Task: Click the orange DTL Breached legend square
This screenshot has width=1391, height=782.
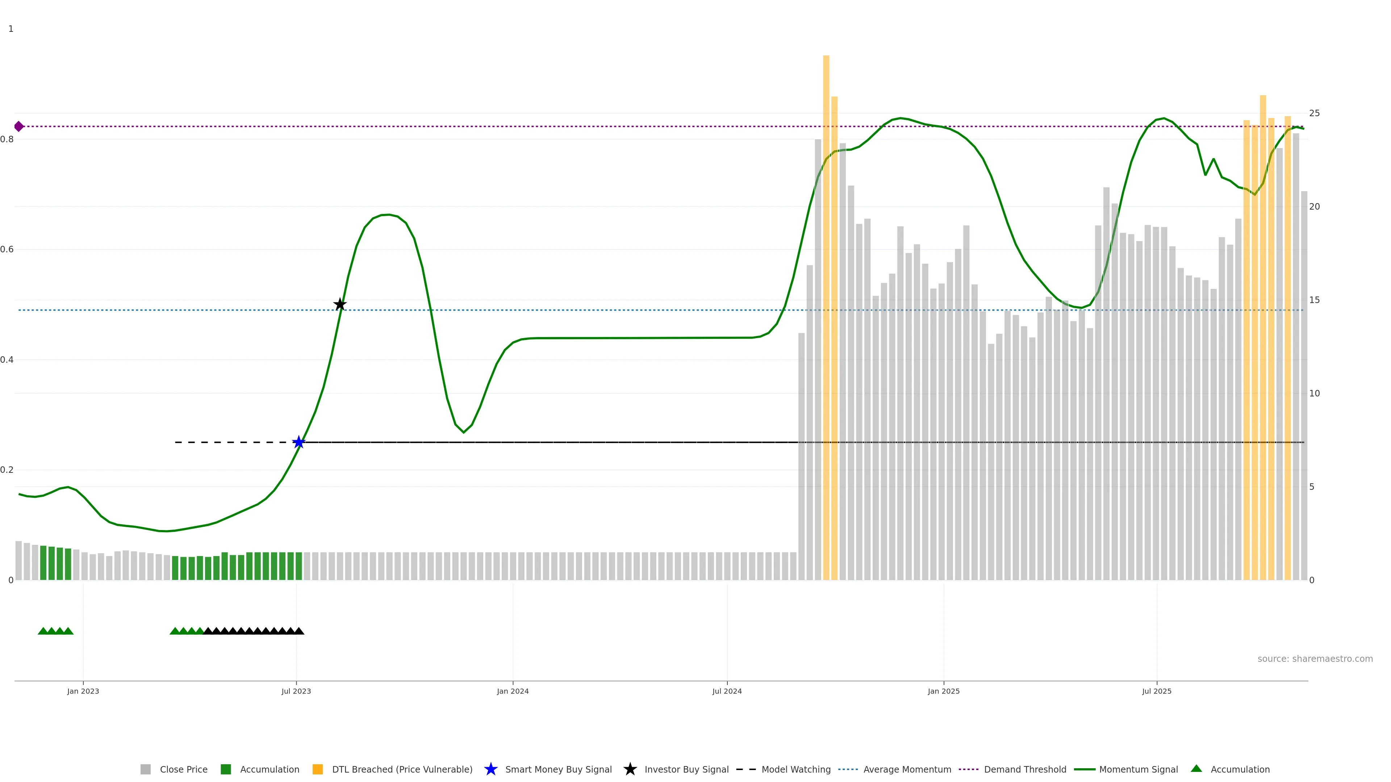Action: pyautogui.click(x=318, y=769)
